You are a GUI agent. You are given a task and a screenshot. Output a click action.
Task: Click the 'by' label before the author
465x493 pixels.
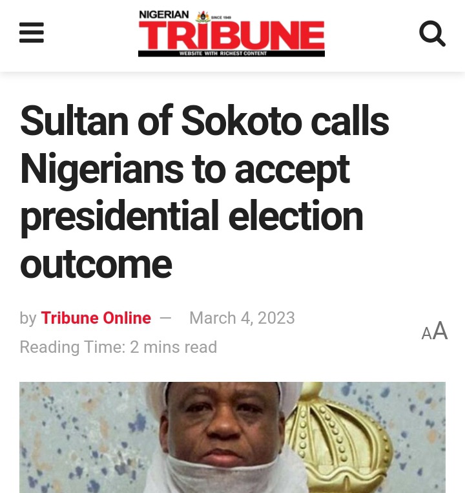(x=28, y=318)
